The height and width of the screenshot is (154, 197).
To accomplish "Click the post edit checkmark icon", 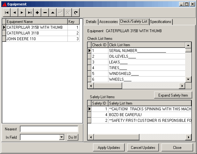I will [60, 12].
